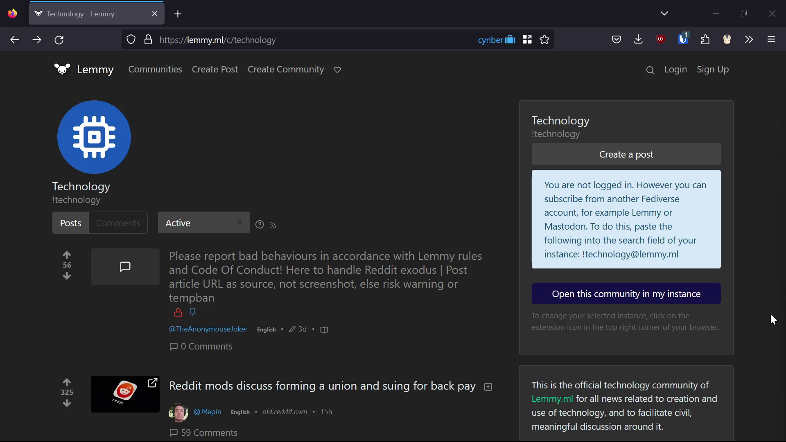Click Sign Up in the navbar
The height and width of the screenshot is (442, 786).
[713, 70]
